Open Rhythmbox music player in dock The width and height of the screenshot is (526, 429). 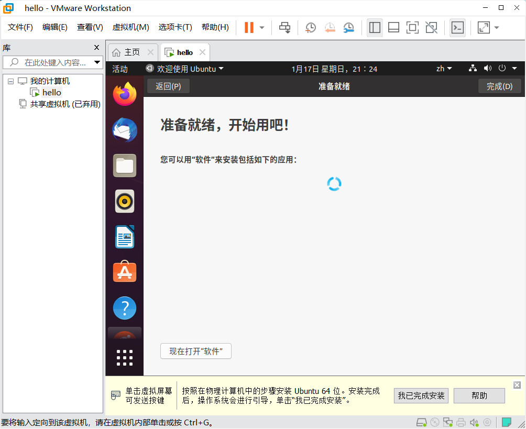[125, 201]
